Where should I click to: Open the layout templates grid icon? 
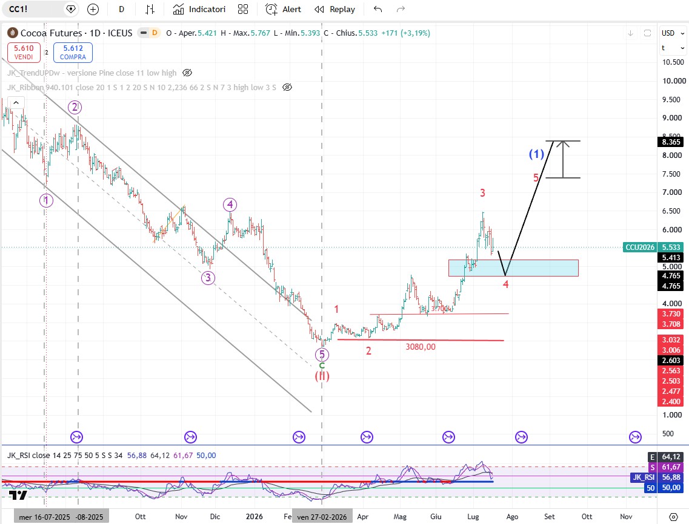point(242,9)
